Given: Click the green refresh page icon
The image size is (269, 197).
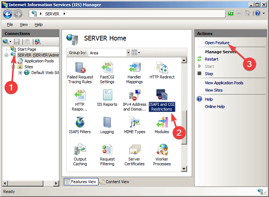Looking at the screenshot, I should click(x=231, y=13).
